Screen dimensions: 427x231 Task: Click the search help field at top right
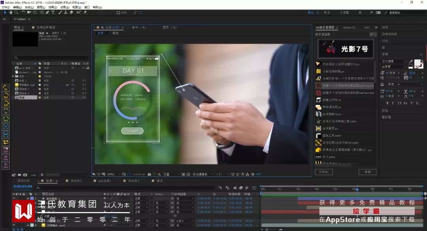404,13
